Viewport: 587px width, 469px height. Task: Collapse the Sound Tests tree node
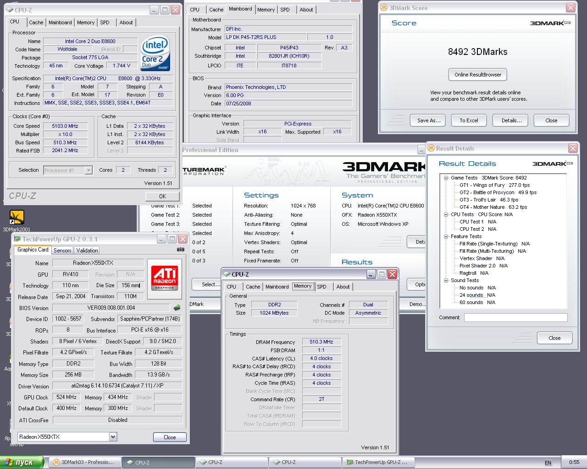(446, 280)
